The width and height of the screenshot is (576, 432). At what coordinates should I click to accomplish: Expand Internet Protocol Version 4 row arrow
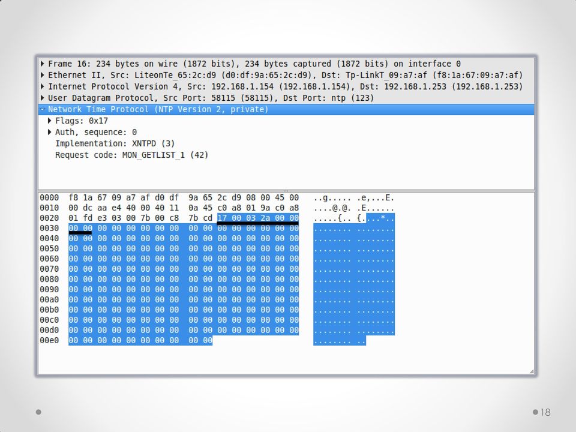point(43,86)
